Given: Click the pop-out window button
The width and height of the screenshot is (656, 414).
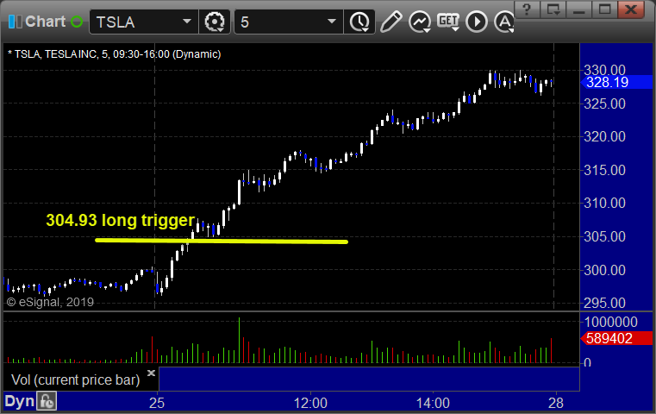Looking at the screenshot, I should (553, 9).
